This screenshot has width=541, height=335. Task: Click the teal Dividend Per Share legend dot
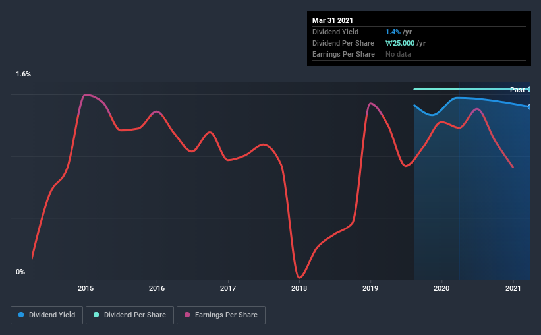click(96, 315)
